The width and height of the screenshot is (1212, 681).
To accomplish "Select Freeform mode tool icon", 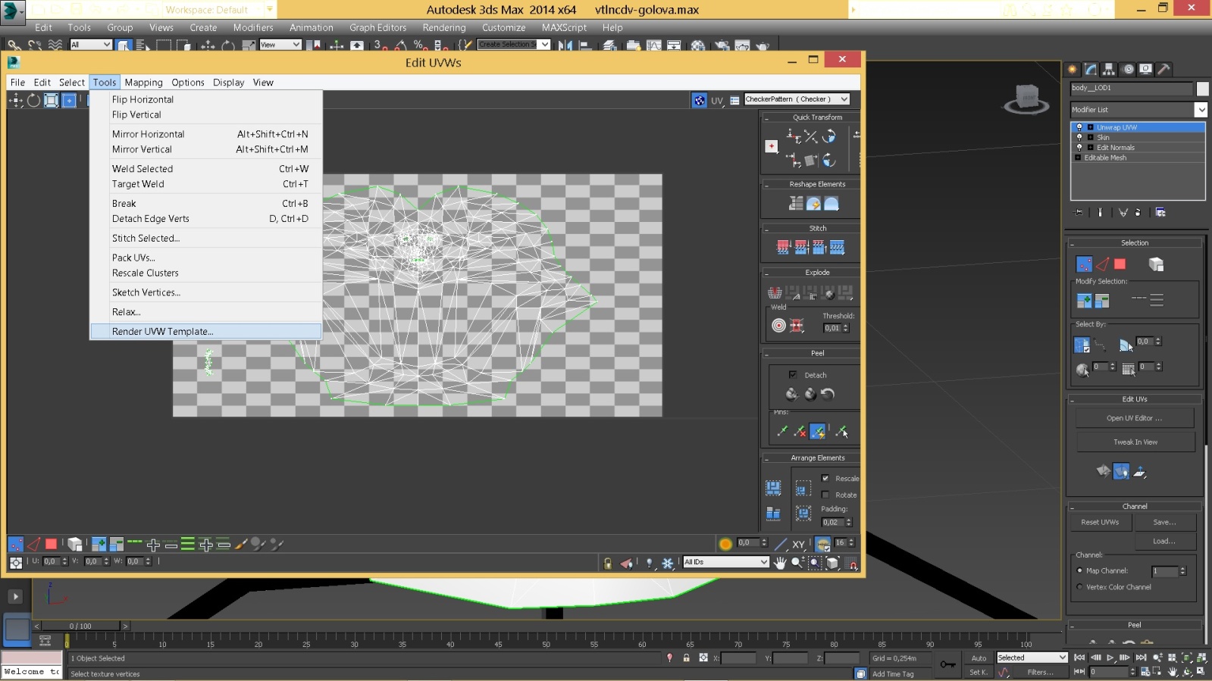I will (x=69, y=100).
